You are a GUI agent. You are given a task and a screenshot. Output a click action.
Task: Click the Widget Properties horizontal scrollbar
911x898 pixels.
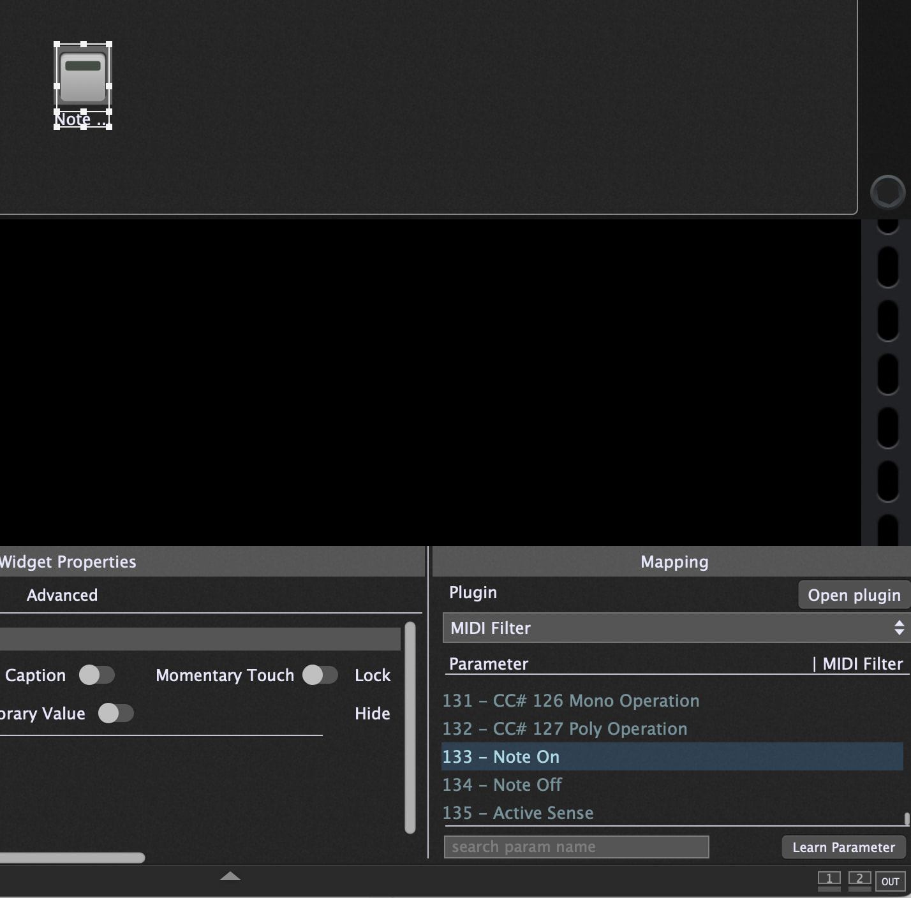point(71,858)
